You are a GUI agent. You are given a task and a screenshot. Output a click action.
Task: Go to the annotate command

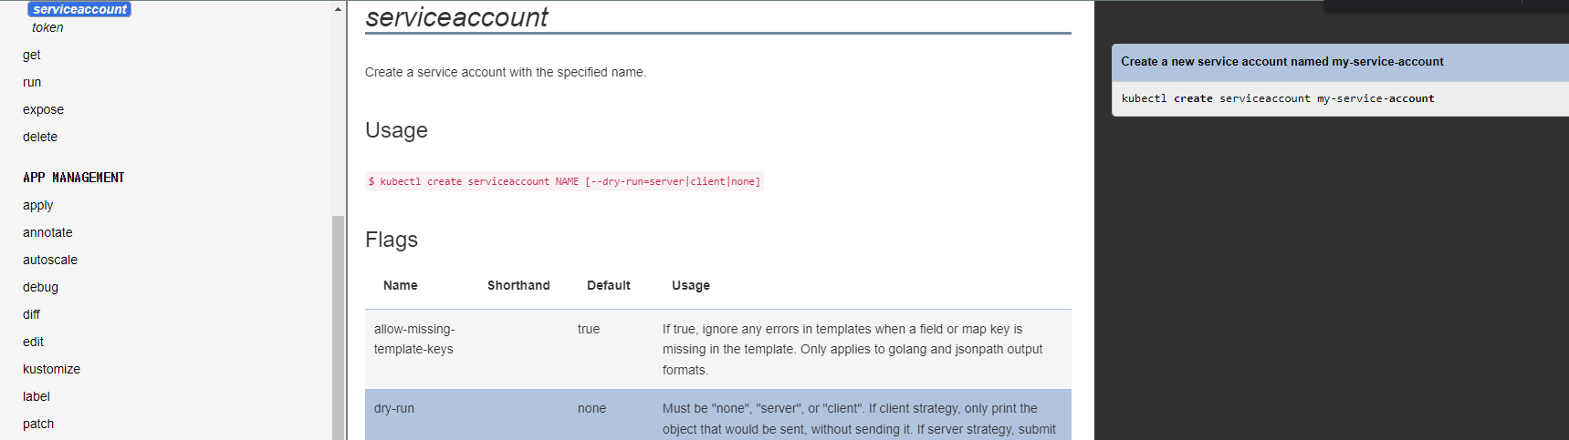[x=47, y=232]
